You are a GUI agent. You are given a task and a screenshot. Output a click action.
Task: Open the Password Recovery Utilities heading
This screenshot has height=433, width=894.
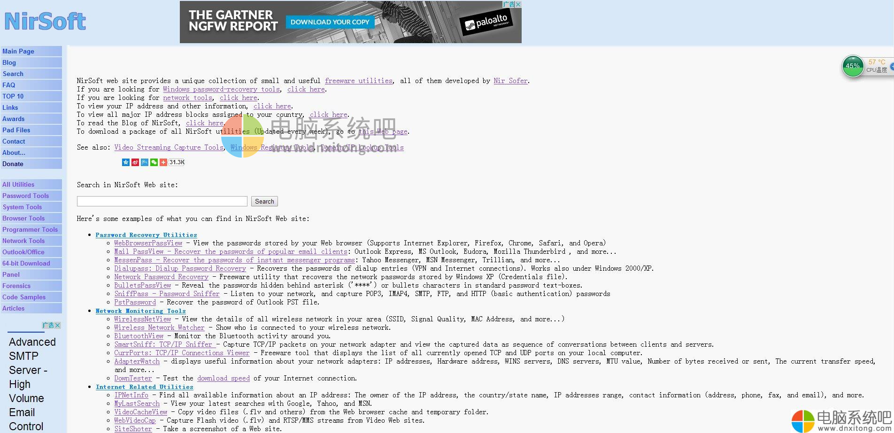pos(146,235)
